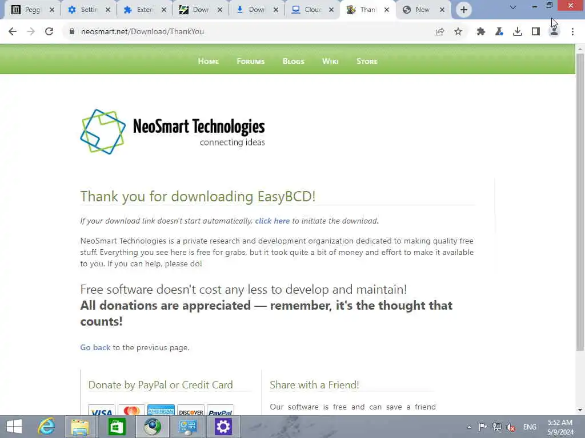The height and width of the screenshot is (438, 585).
Task: Click the scrollbar up arrow
Action: click(x=580, y=49)
